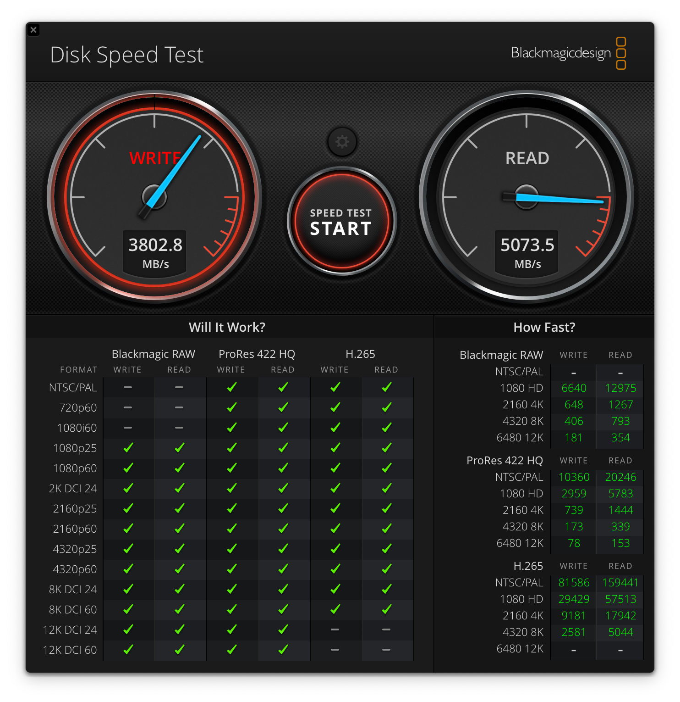Click 8K DCI 24 ProRes 422 HQ read checkmark
Image resolution: width=680 pixels, height=702 pixels.
283,589
